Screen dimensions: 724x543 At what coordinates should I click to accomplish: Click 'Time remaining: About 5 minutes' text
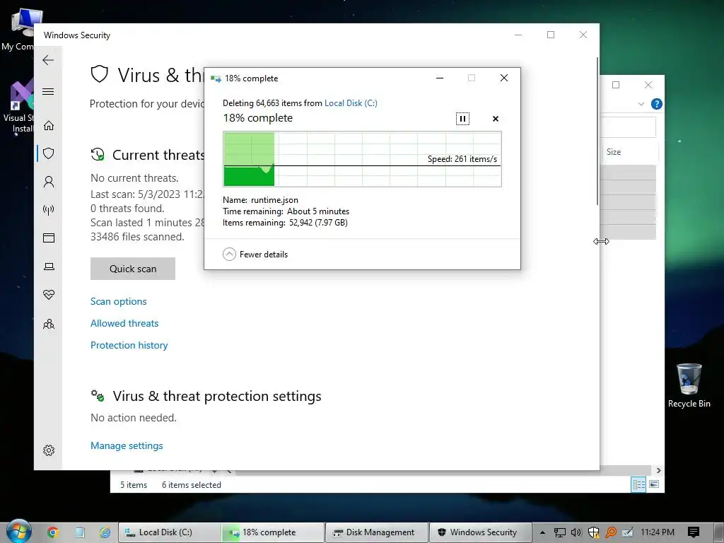(x=286, y=211)
